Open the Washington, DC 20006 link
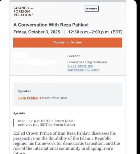Image resolution: width=140 pixels, height=154 pixels. click(x=83, y=70)
